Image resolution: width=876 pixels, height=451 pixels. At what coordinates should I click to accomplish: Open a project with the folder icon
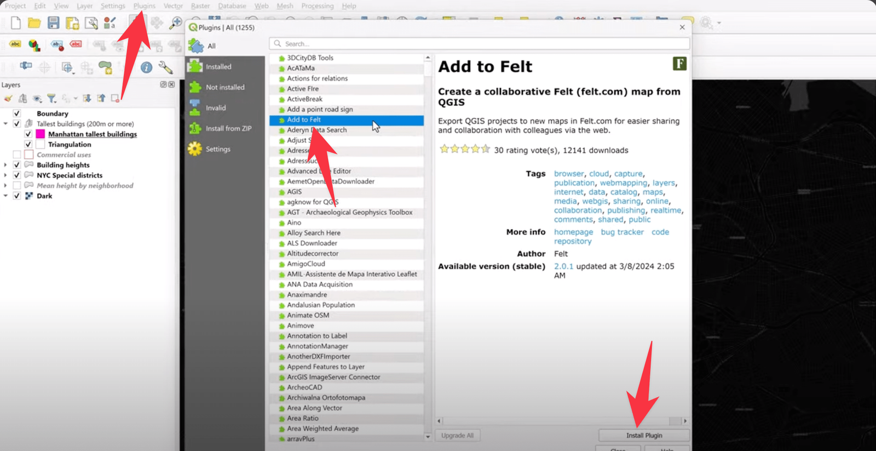click(34, 23)
